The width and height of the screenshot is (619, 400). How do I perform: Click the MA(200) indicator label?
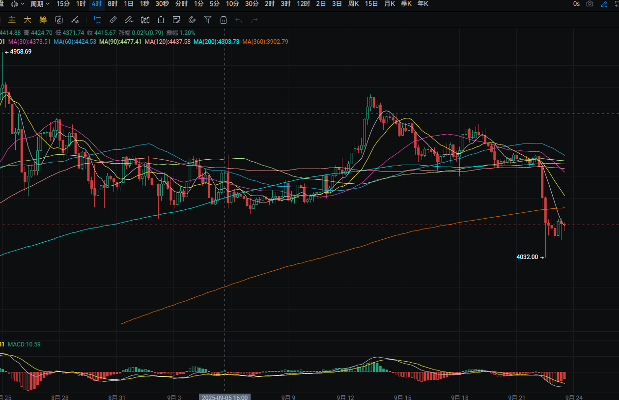[x=216, y=42]
